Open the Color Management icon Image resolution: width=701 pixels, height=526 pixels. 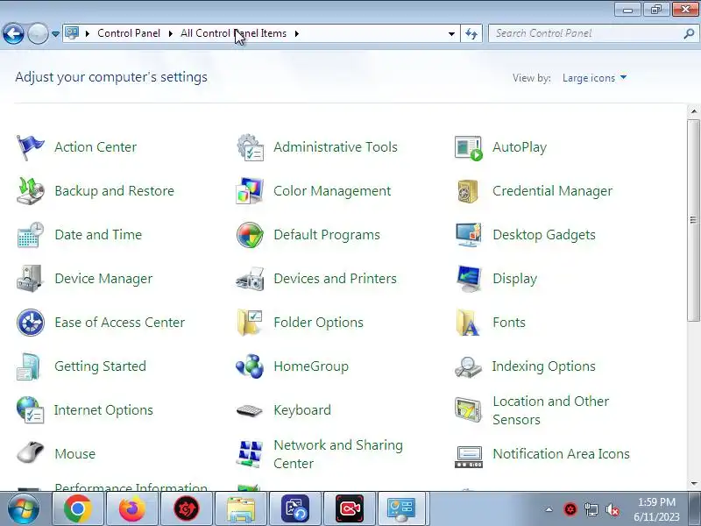(250, 191)
